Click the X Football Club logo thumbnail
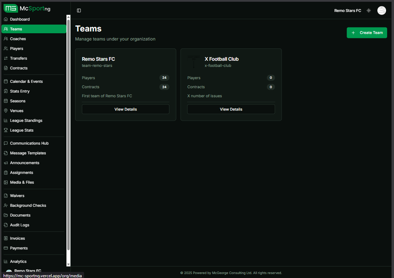The height and width of the screenshot is (278, 394). tap(194, 62)
